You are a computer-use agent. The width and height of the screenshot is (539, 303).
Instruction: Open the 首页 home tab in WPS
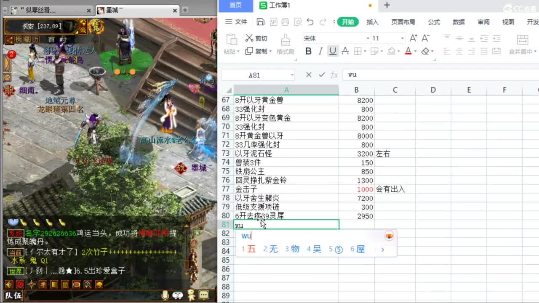(236, 5)
